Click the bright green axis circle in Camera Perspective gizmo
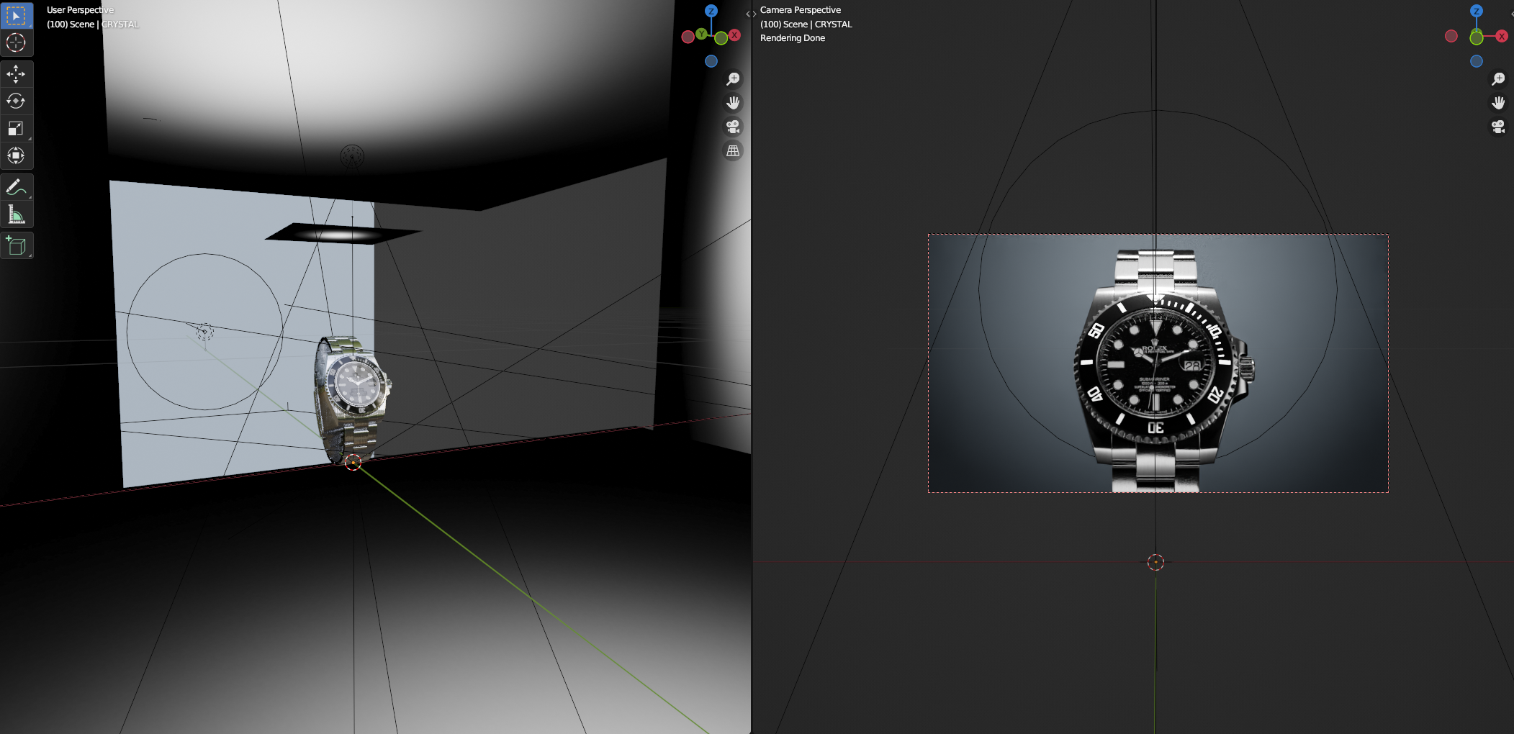The image size is (1514, 734). point(1477,37)
